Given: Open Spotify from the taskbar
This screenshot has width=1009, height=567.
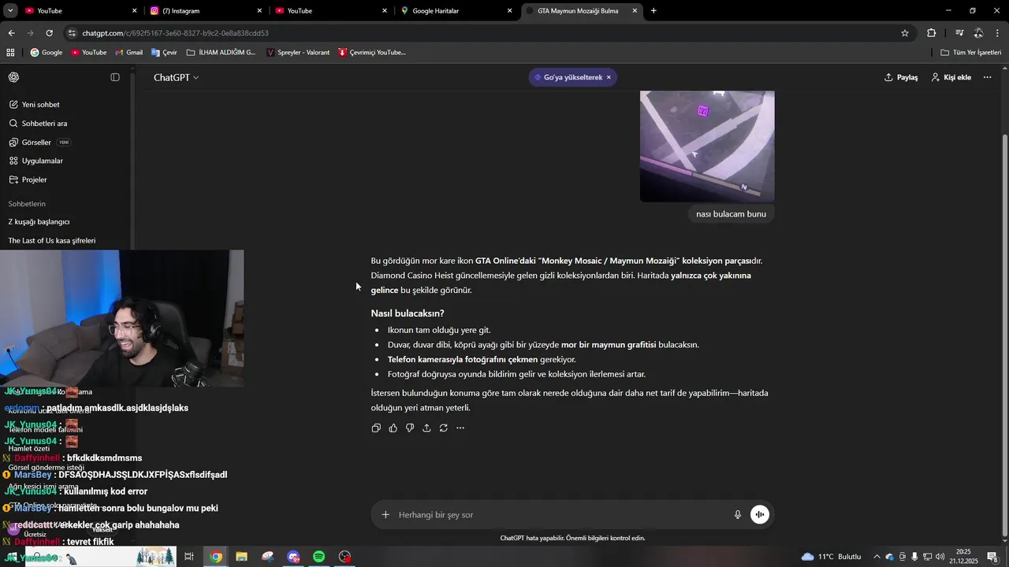Looking at the screenshot, I should tap(319, 557).
